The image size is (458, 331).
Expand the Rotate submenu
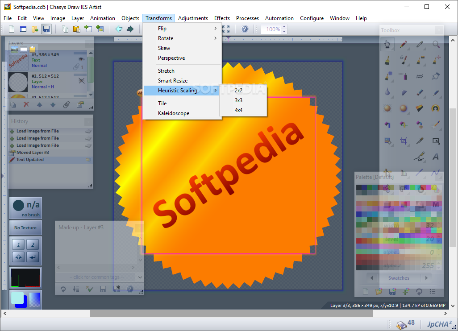click(182, 38)
